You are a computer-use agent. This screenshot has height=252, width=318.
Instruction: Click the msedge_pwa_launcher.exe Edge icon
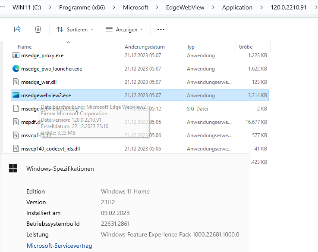point(16,68)
